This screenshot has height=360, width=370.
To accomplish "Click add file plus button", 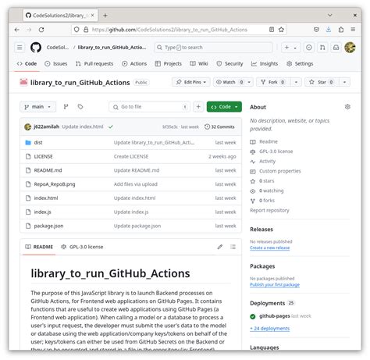I will pyautogui.click(x=198, y=107).
